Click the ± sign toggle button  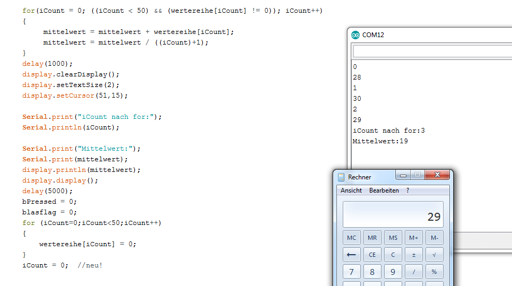[x=414, y=255]
